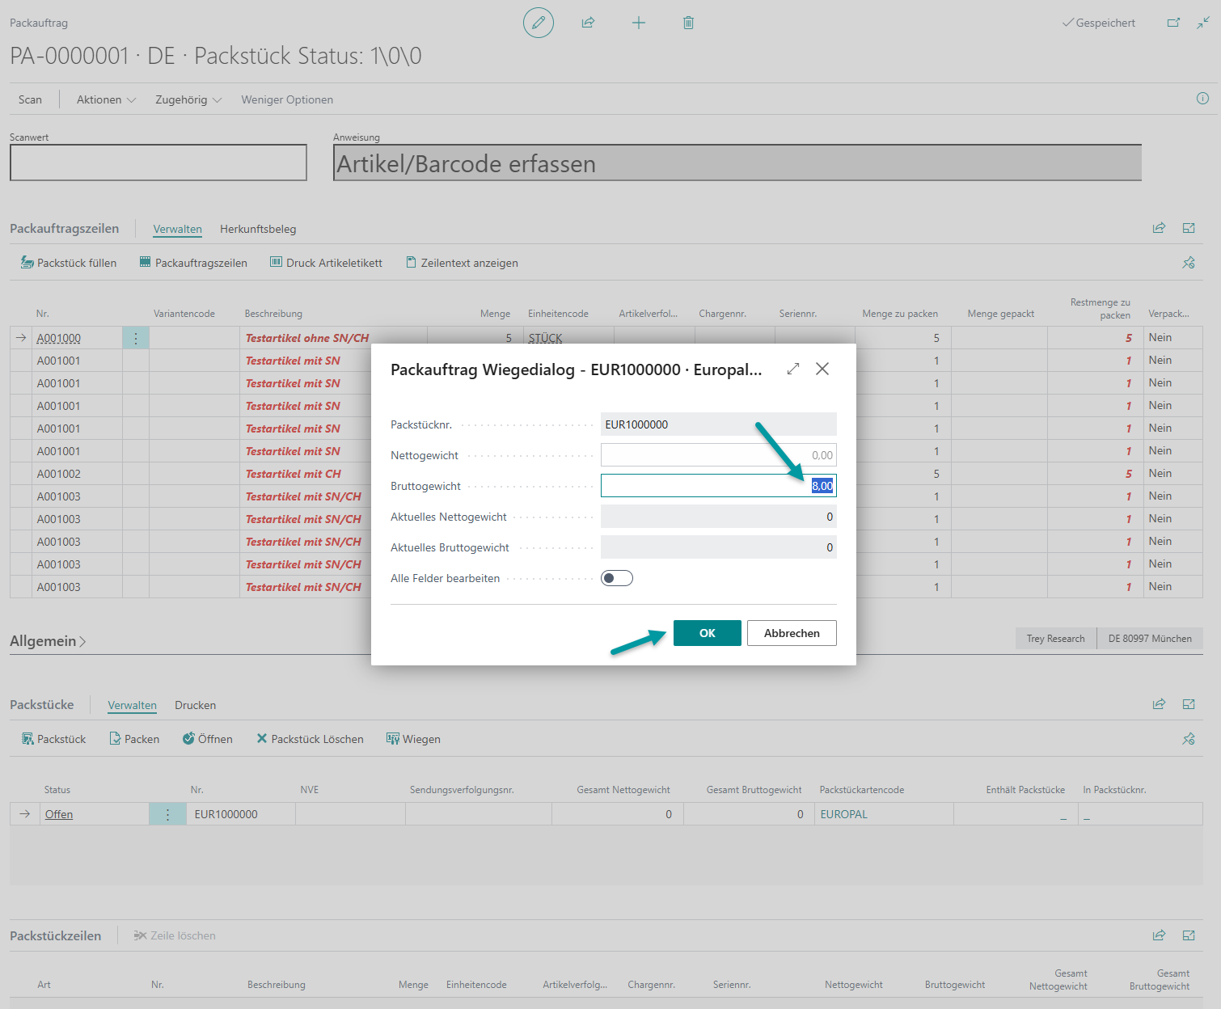This screenshot has height=1009, width=1221.
Task: Confirm the weight with OK button
Action: [x=707, y=633]
